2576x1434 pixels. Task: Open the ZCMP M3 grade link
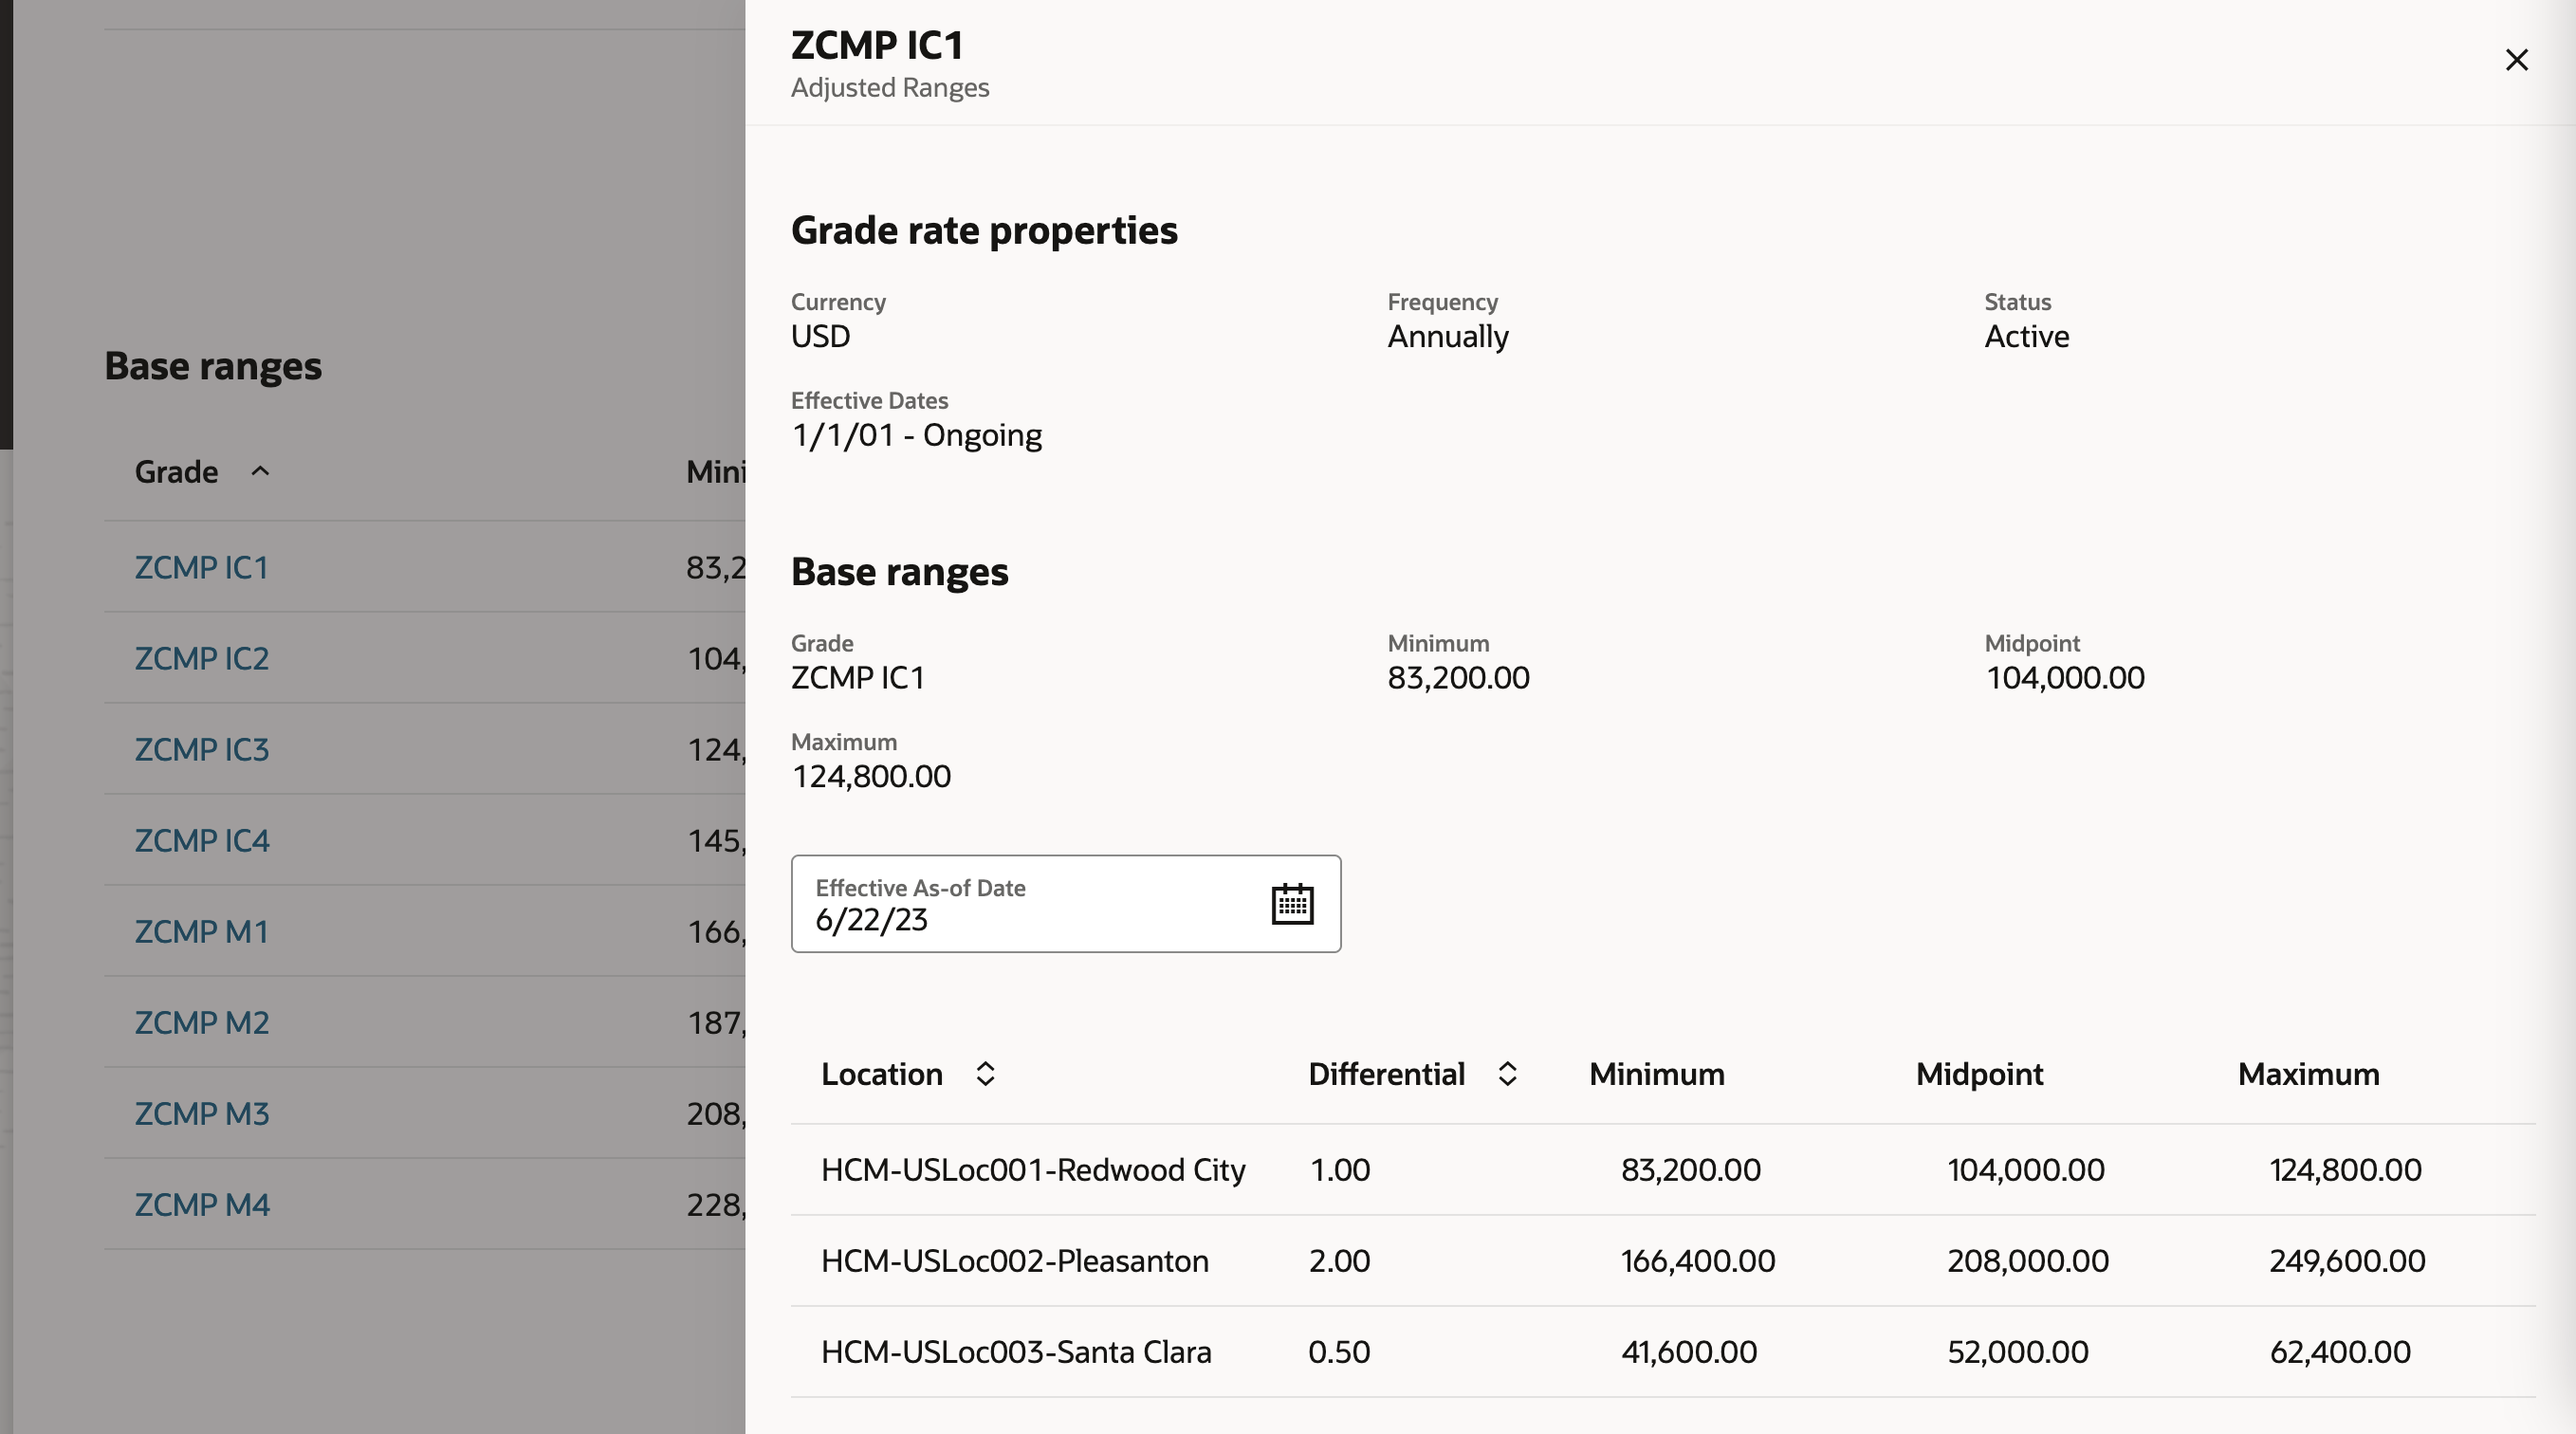(x=202, y=1113)
